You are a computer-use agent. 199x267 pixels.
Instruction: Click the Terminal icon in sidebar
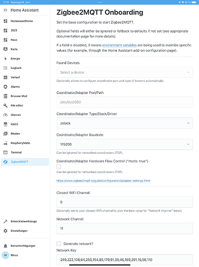pos(5,152)
